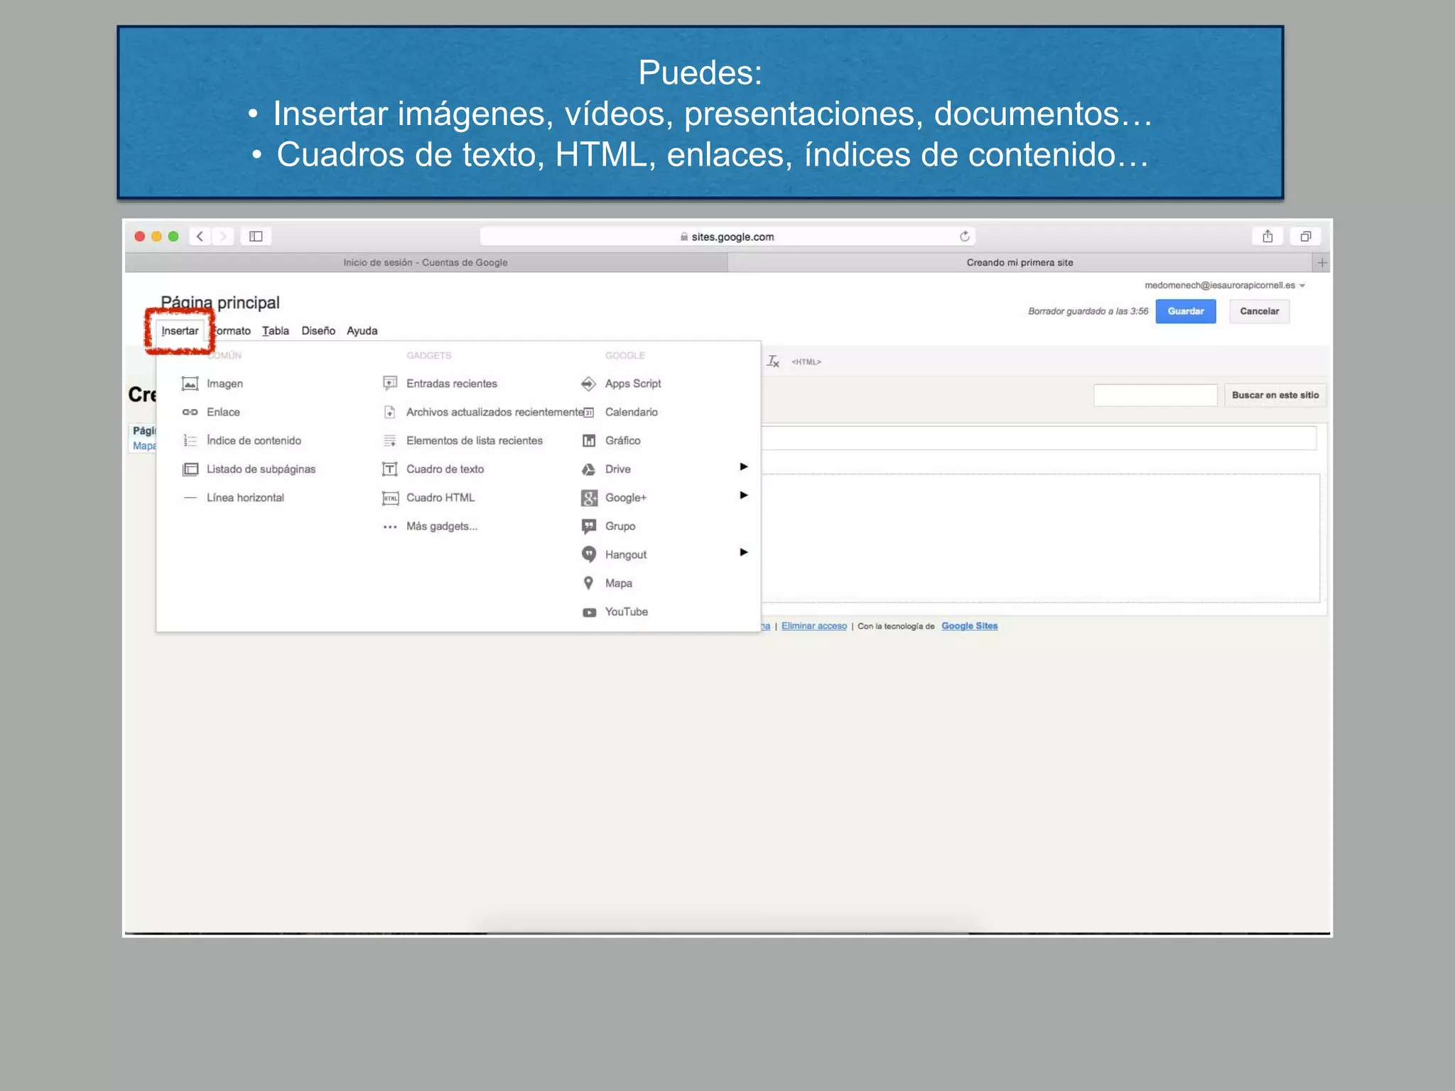Open the HTML editor toolbar button
Image resolution: width=1455 pixels, height=1091 pixels.
point(806,362)
